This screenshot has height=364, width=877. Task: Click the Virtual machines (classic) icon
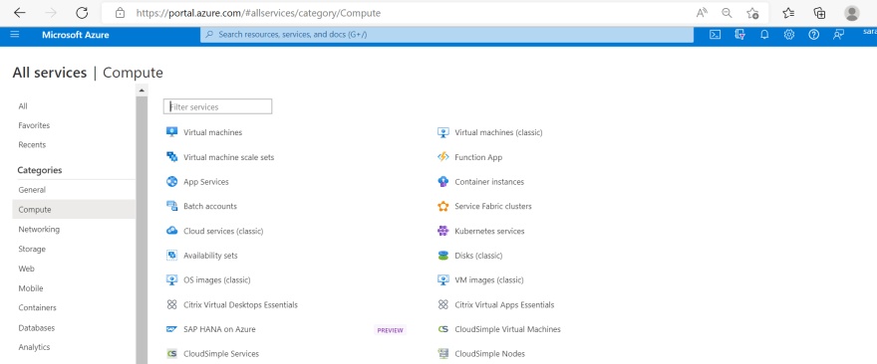coord(442,132)
